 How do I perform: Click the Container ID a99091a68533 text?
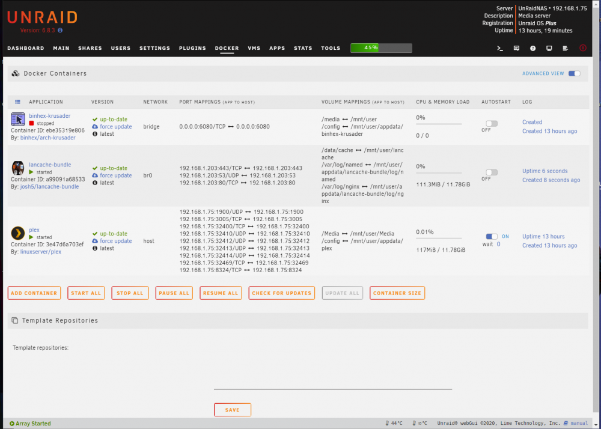coord(48,179)
